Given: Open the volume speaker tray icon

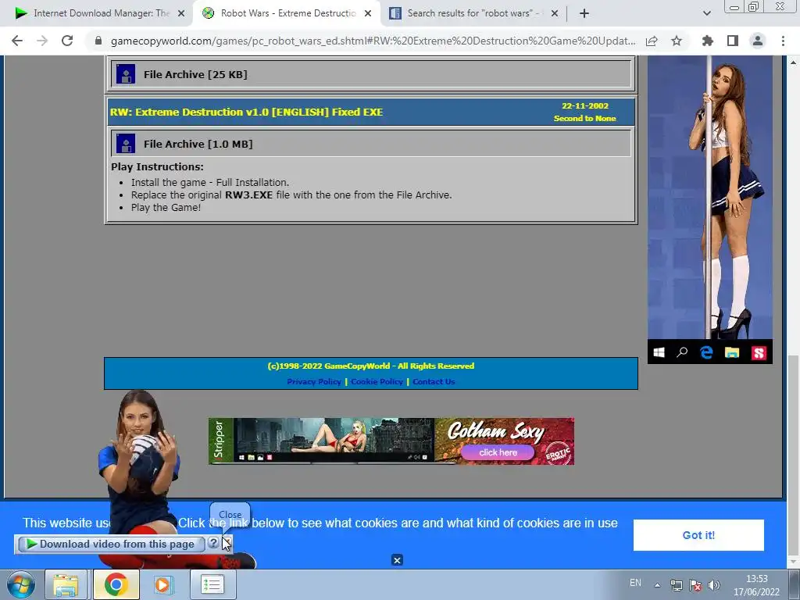Looking at the screenshot, I should pyautogui.click(x=714, y=585).
